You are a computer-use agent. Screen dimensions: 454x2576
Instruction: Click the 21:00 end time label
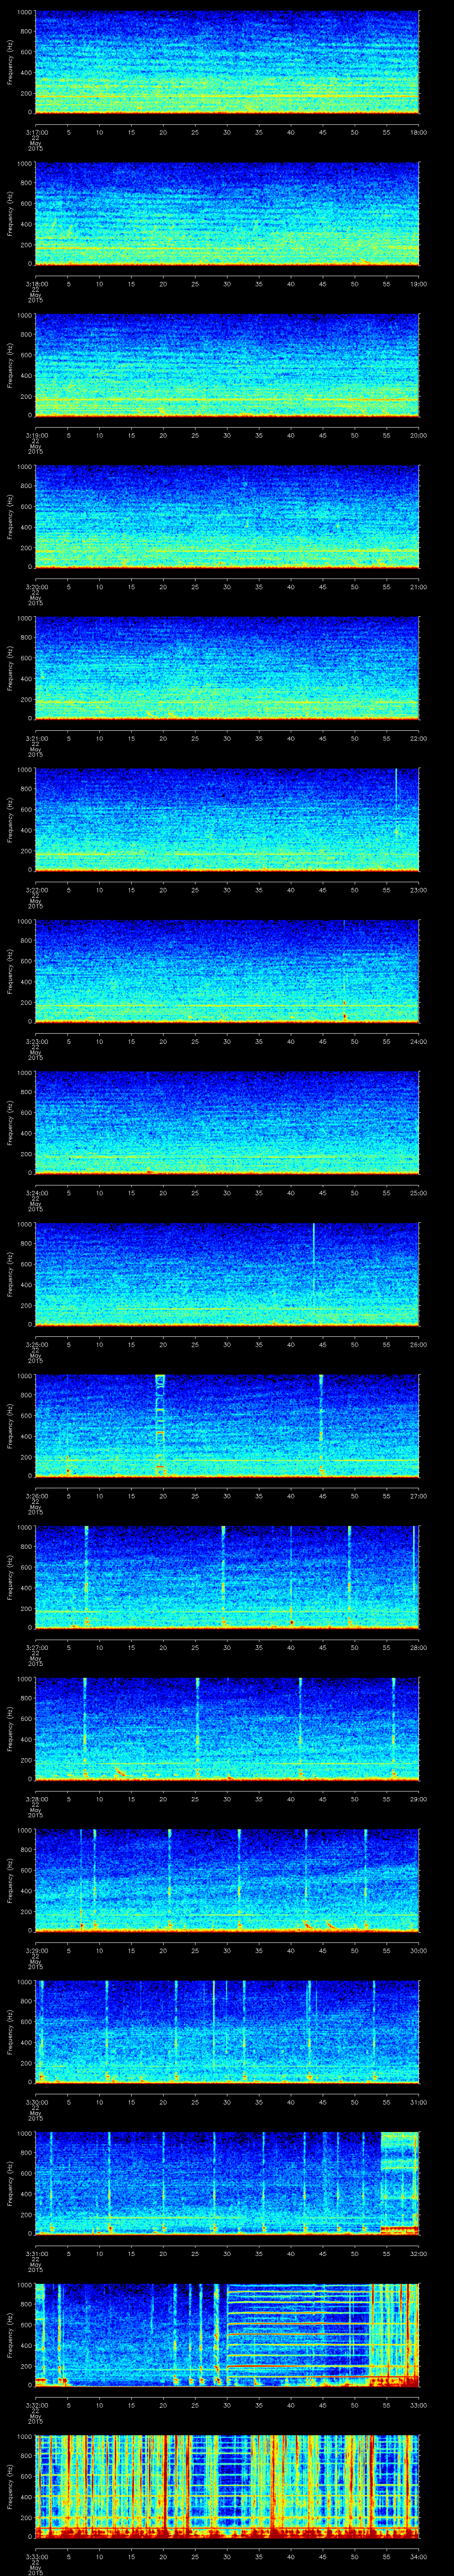click(x=418, y=586)
